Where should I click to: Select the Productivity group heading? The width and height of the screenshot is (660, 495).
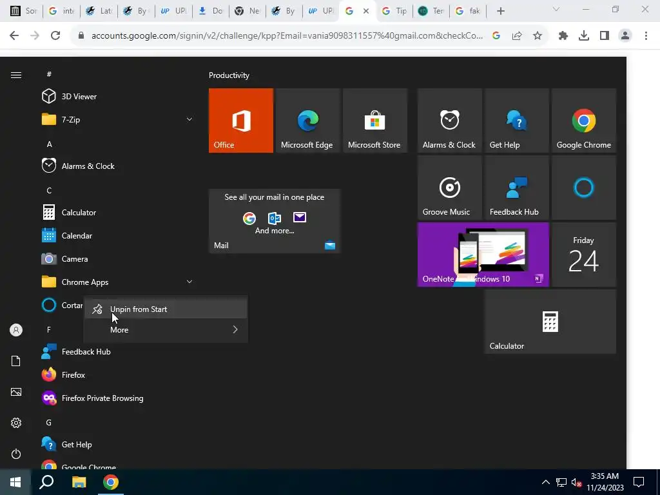229,75
